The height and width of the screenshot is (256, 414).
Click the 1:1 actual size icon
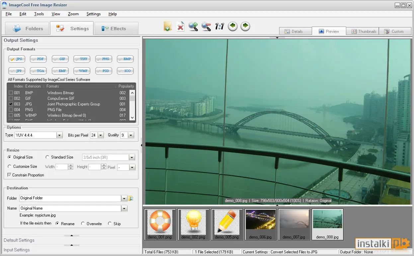pyautogui.click(x=219, y=27)
